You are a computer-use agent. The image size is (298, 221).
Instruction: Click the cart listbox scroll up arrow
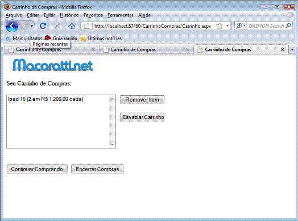pos(113,99)
